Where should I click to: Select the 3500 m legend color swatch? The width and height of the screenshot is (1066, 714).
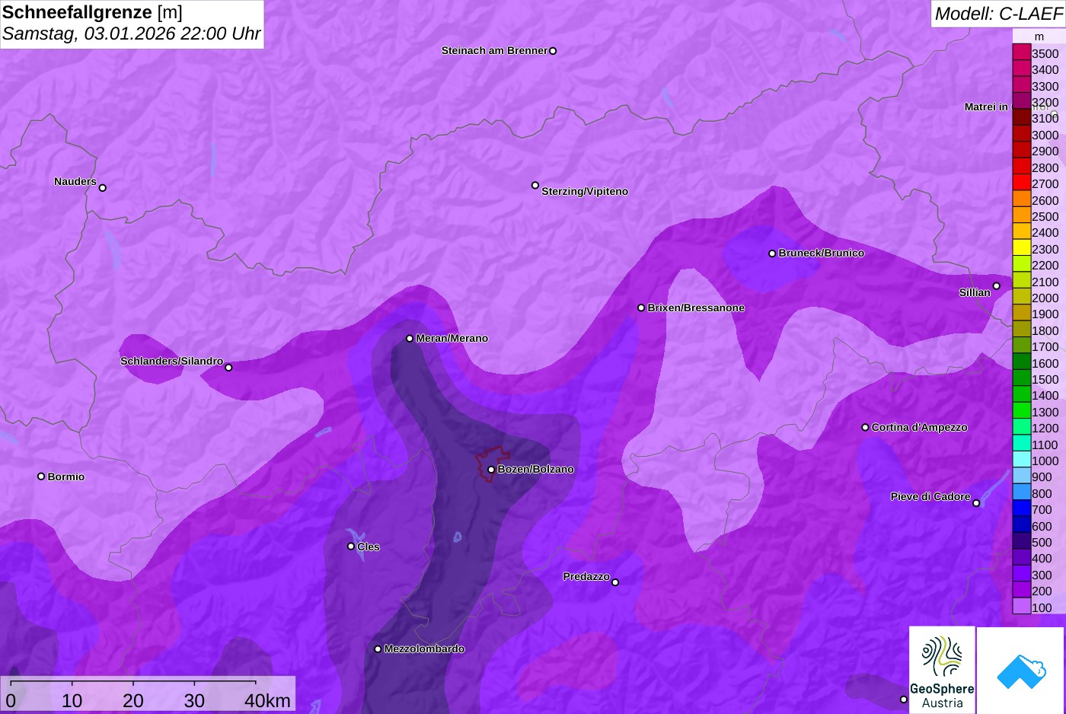pos(1021,53)
